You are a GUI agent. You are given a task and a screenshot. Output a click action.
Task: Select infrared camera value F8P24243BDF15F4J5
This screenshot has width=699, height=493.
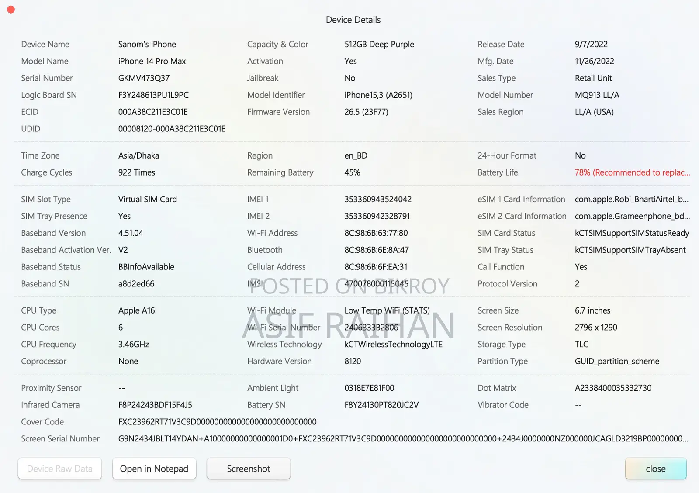155,405
